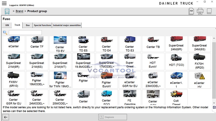Open the Canter ECO model

[107, 97]
